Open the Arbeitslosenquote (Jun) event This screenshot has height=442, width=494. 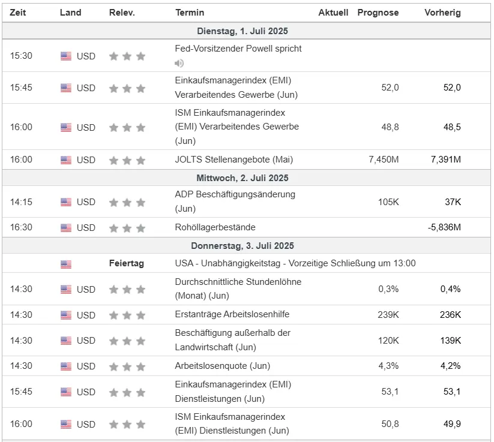tap(222, 366)
